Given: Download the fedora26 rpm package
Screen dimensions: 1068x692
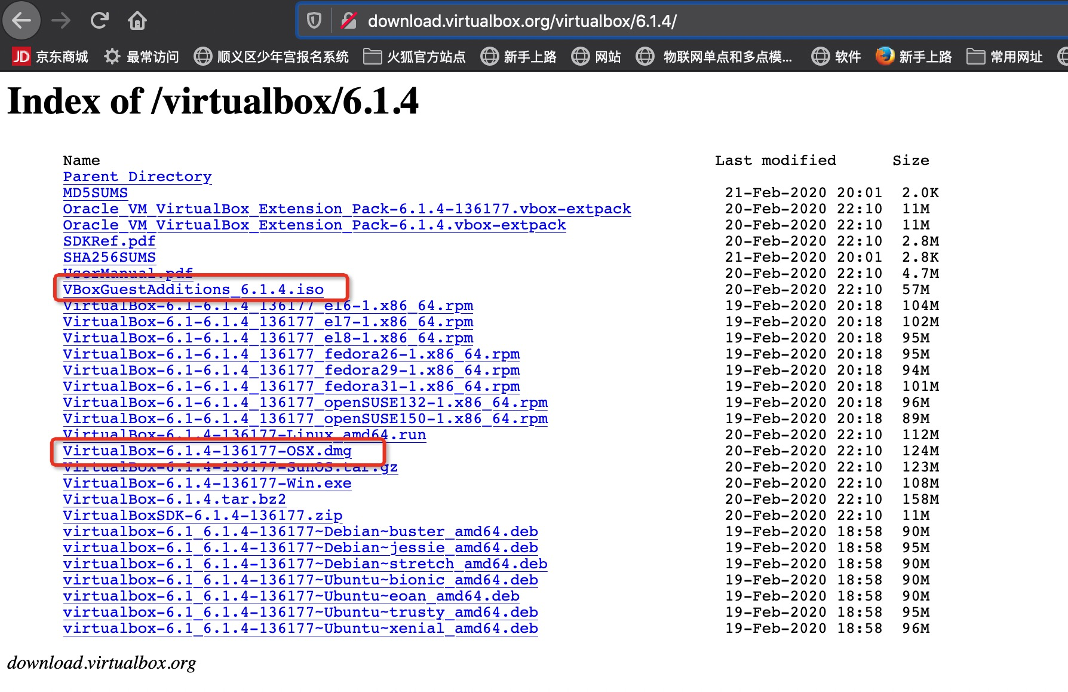Looking at the screenshot, I should pyautogui.click(x=291, y=354).
